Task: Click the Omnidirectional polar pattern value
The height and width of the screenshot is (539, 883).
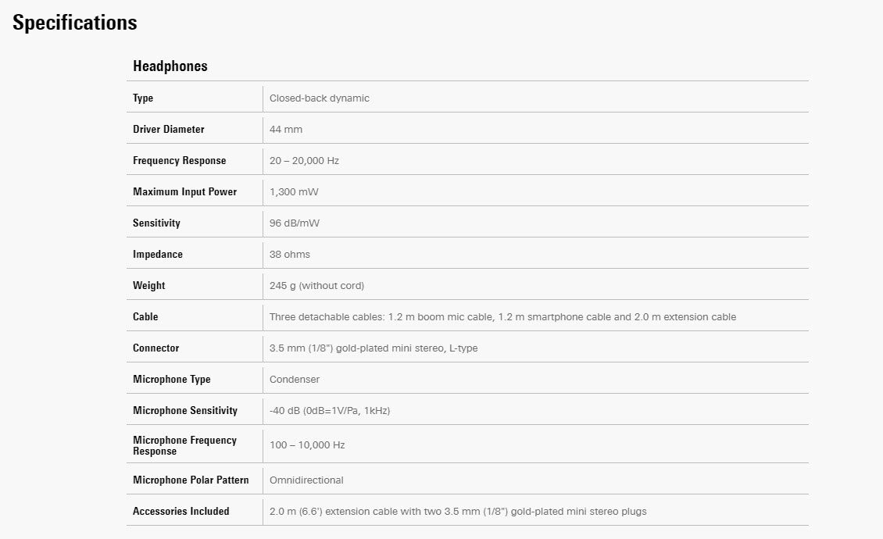Action: 306,480
